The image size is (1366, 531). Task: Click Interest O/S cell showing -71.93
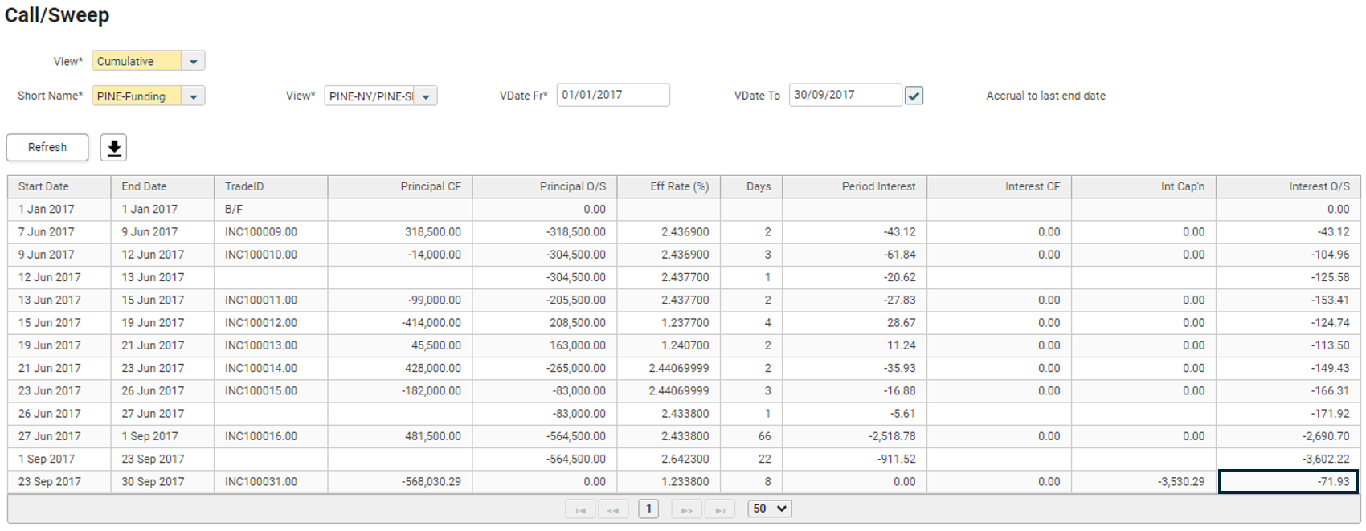[1288, 482]
